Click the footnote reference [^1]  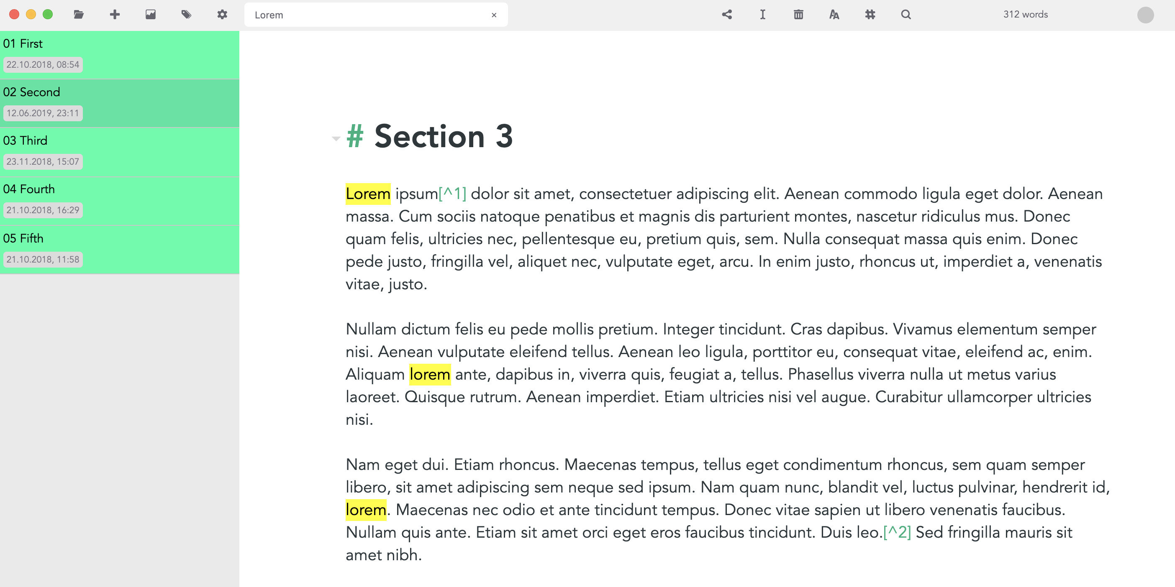(452, 194)
